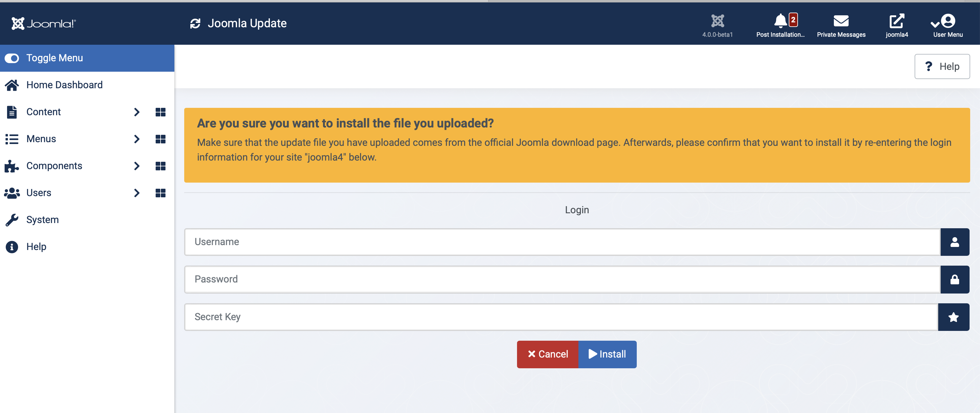Select the Users menu item
This screenshot has width=980, height=413.
point(38,193)
